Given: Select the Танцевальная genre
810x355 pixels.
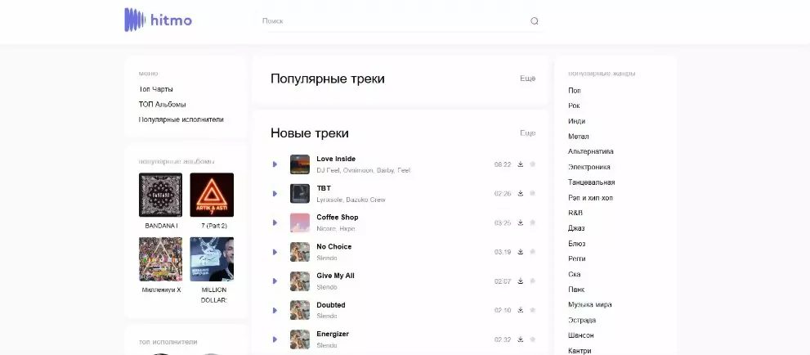Looking at the screenshot, I should point(592,182).
